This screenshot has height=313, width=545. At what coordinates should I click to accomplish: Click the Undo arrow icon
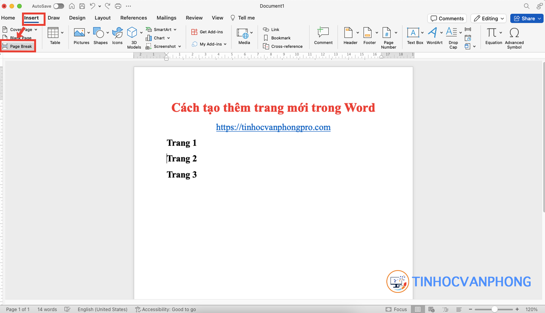92,6
